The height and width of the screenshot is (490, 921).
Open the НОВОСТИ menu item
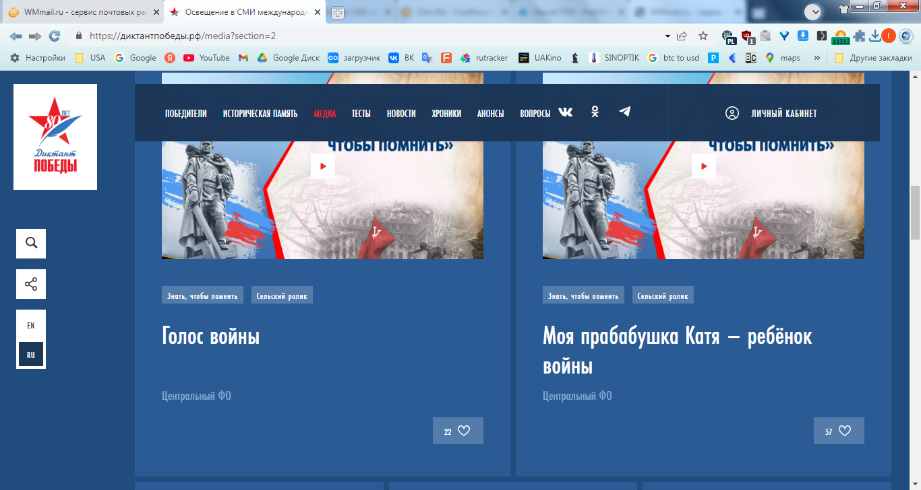pos(401,114)
